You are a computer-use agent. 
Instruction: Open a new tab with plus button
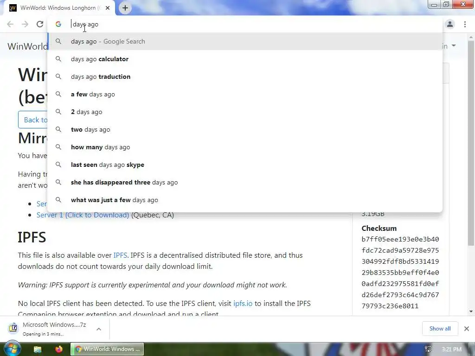coord(125,8)
